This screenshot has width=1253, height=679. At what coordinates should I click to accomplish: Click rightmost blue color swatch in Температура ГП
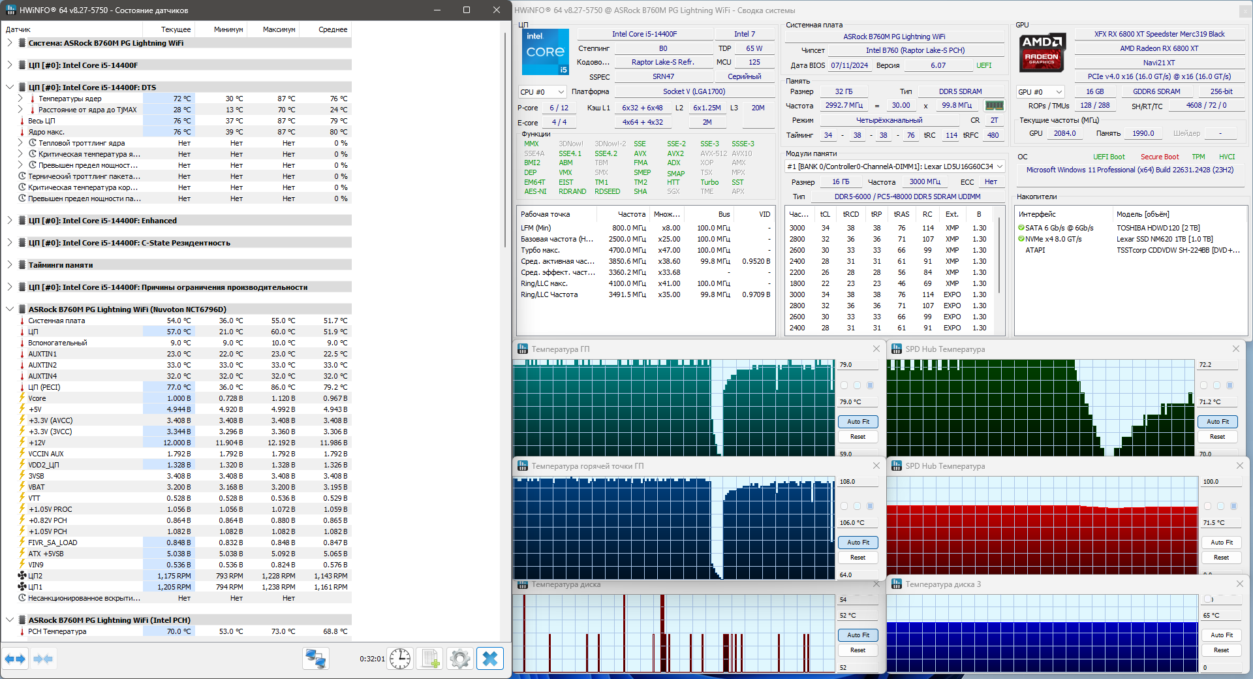click(x=870, y=385)
